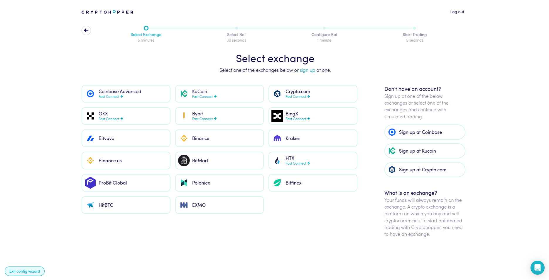Choose Binance as the exchange
The height and width of the screenshot is (280, 549).
click(x=219, y=138)
